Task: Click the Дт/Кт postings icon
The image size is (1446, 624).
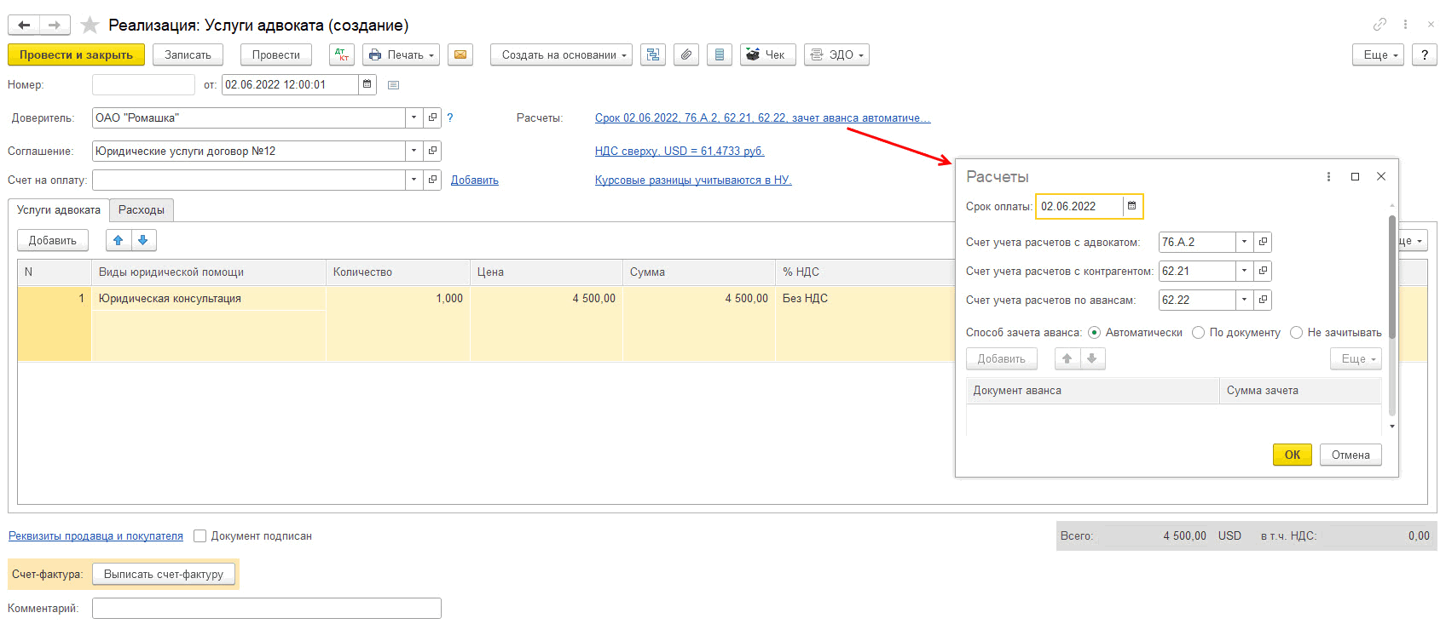Action: [341, 55]
